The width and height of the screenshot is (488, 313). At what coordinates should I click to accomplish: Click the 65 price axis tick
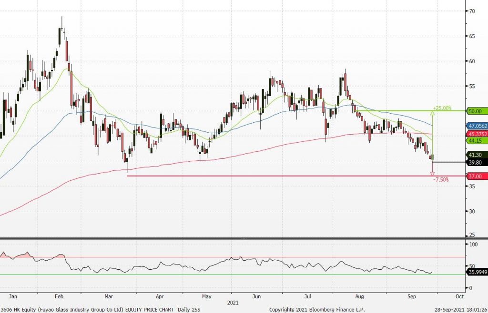[x=472, y=36]
